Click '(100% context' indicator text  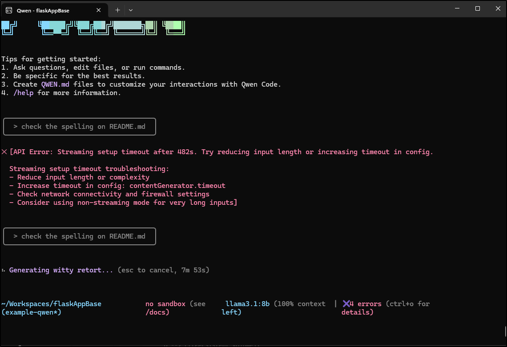(300, 304)
